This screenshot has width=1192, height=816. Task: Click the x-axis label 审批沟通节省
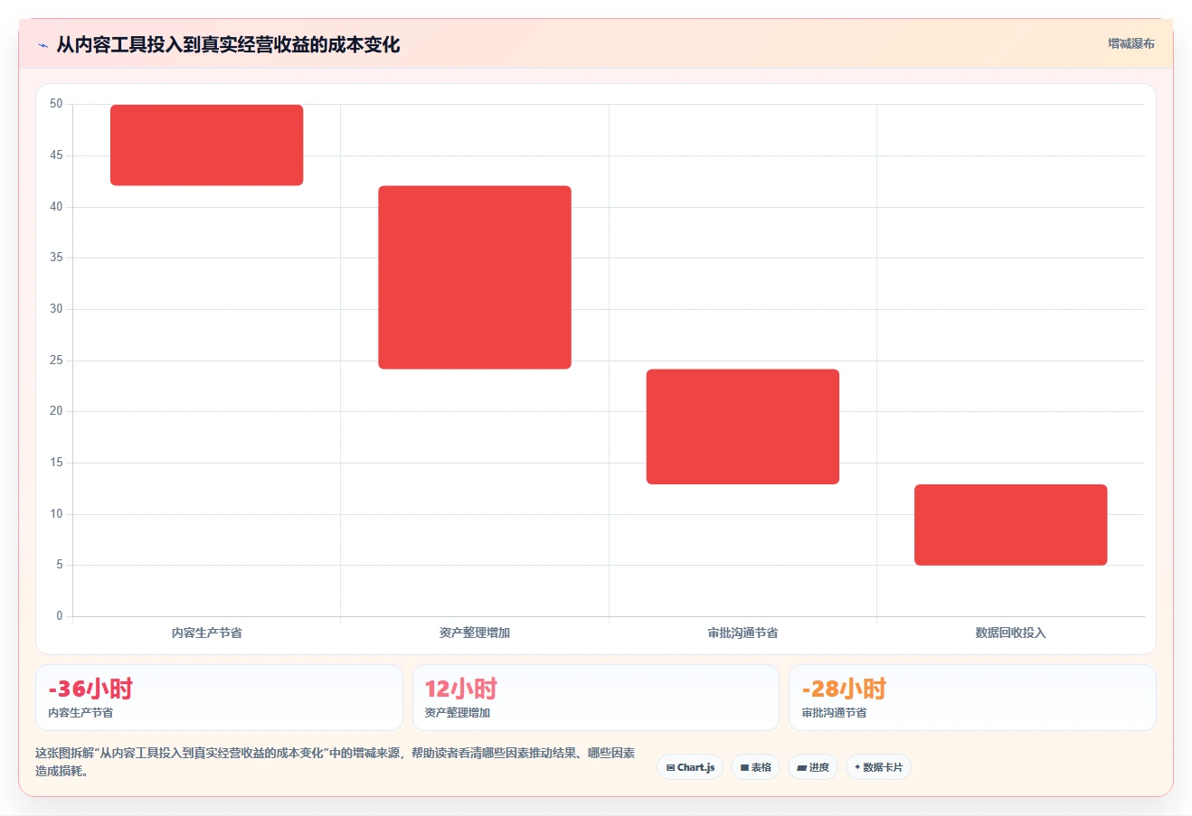743,633
